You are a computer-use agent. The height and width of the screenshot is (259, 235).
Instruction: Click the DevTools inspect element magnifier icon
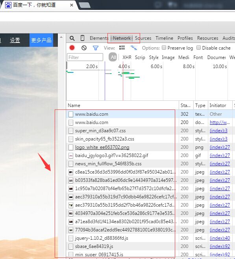pyautogui.click(x=72, y=38)
